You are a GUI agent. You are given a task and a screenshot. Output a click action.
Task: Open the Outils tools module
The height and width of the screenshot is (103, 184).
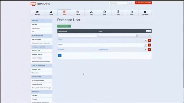132,13
